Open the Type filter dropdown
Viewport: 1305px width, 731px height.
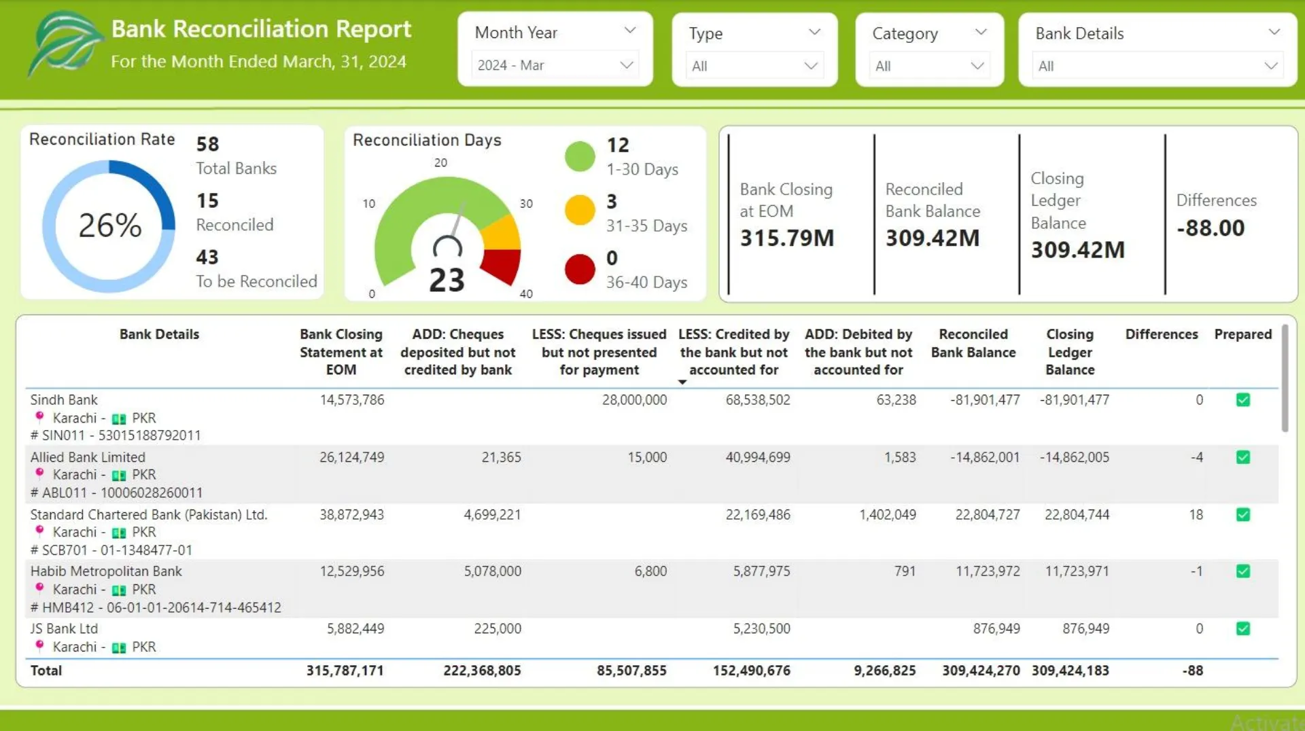point(754,66)
